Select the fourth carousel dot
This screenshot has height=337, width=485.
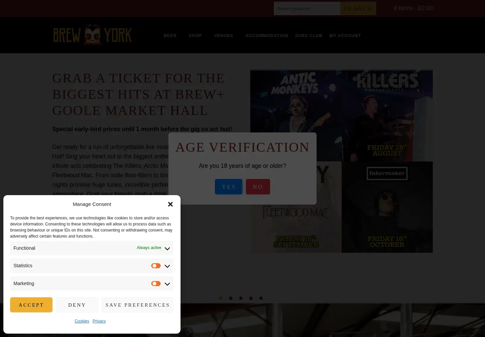pos(251,298)
